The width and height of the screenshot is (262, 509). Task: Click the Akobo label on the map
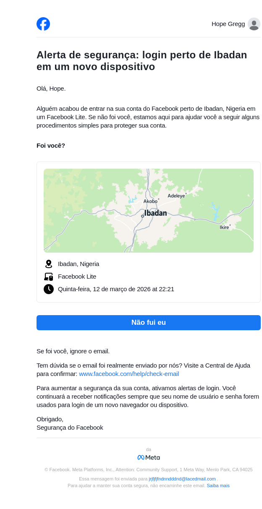(150, 201)
